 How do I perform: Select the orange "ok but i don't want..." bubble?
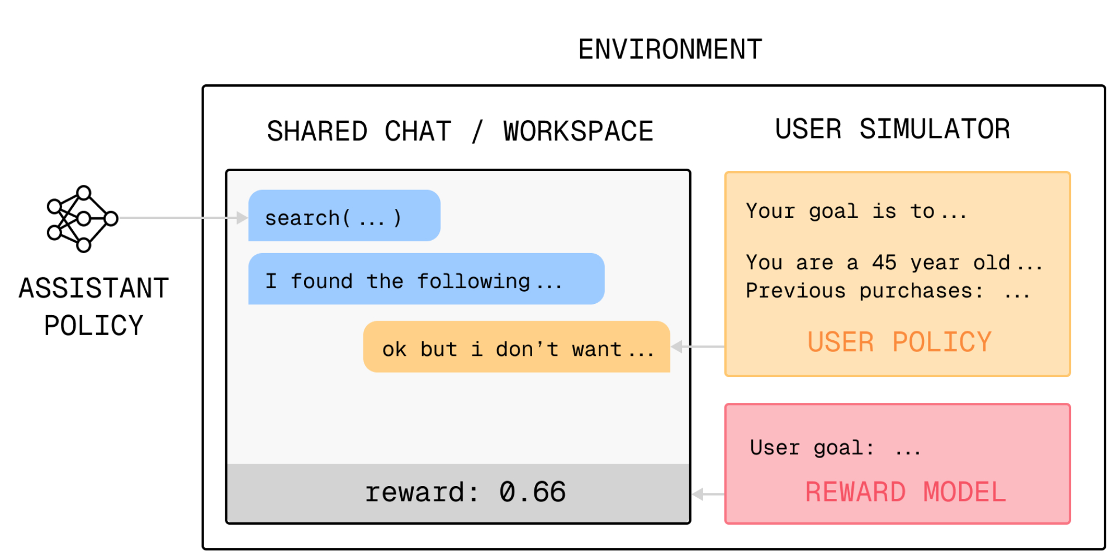coord(517,347)
